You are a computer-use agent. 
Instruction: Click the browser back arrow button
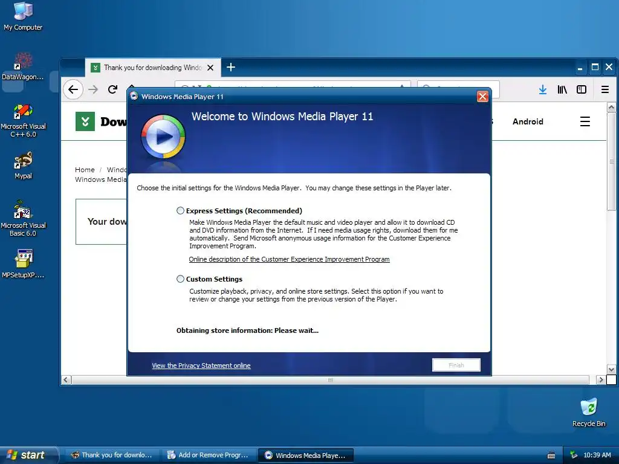[x=73, y=89]
